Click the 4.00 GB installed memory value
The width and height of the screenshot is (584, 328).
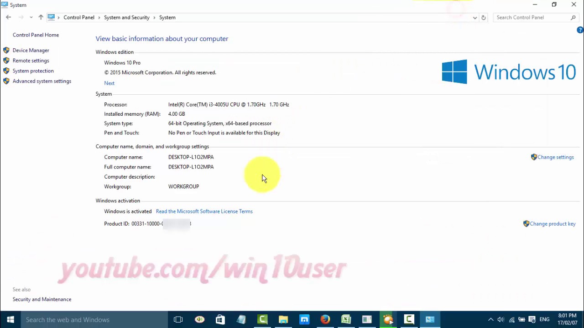point(177,114)
